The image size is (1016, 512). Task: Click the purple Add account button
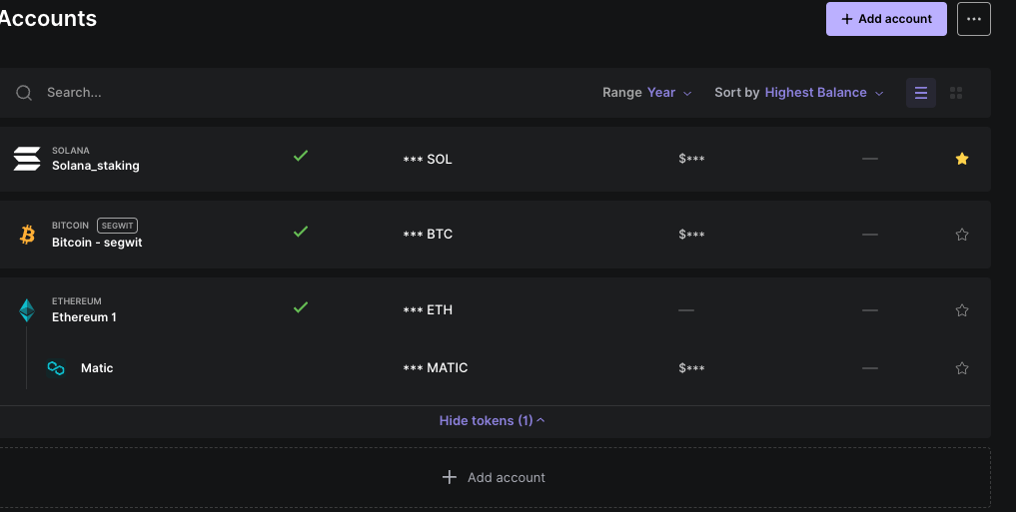point(886,19)
